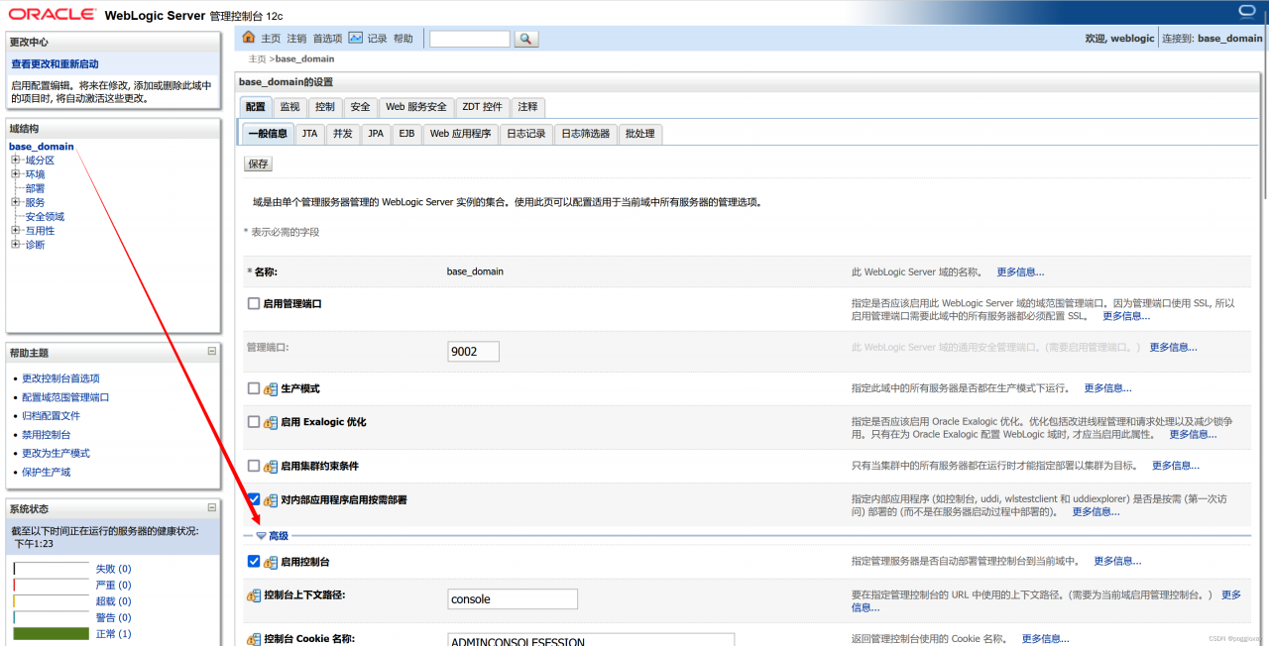1269x646 pixels.
Task: Select the Web 应用程序 sub-tab
Action: click(x=460, y=134)
